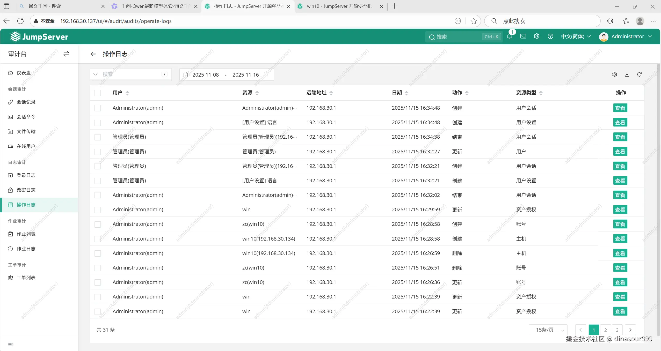661x351 pixels.
Task: Open 登录日志 in the sidebar
Action: (26, 175)
